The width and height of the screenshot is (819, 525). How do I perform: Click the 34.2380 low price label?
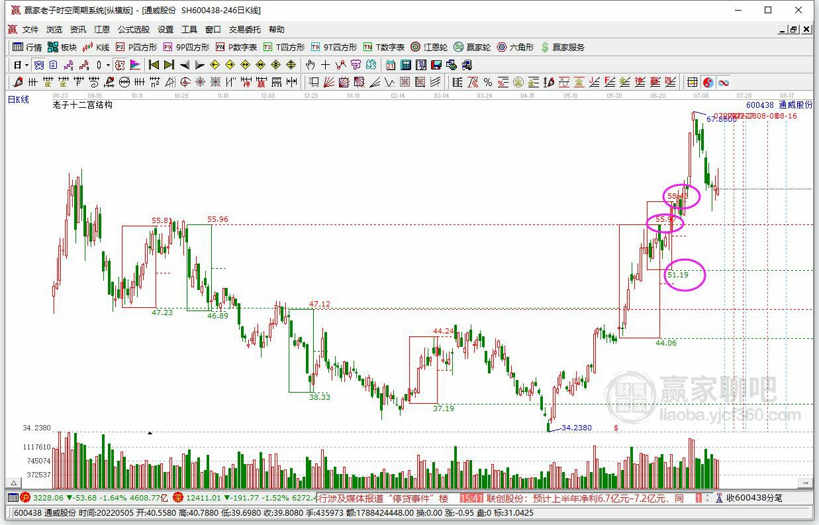[577, 428]
